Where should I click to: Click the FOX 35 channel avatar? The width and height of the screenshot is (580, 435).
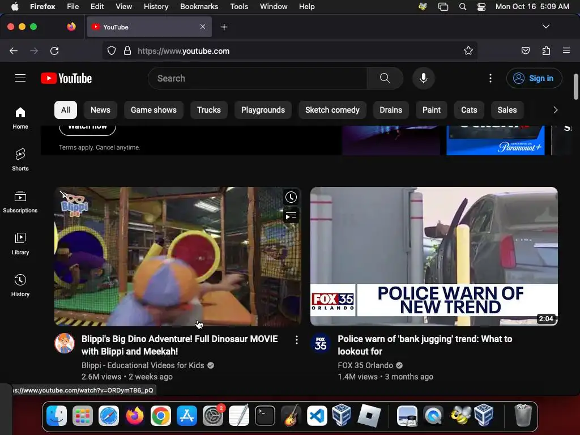point(321,343)
